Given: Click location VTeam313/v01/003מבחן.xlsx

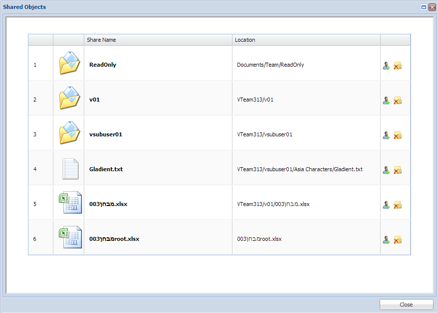Looking at the screenshot, I should coord(273,204).
